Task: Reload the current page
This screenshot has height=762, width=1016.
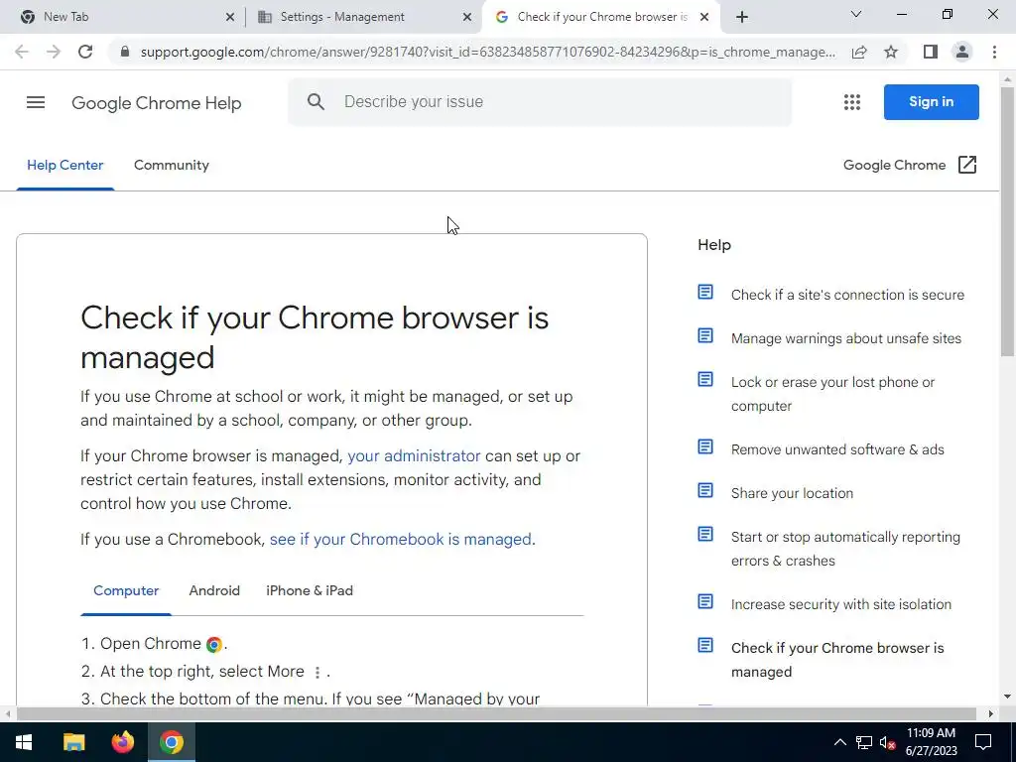Action: (85, 52)
